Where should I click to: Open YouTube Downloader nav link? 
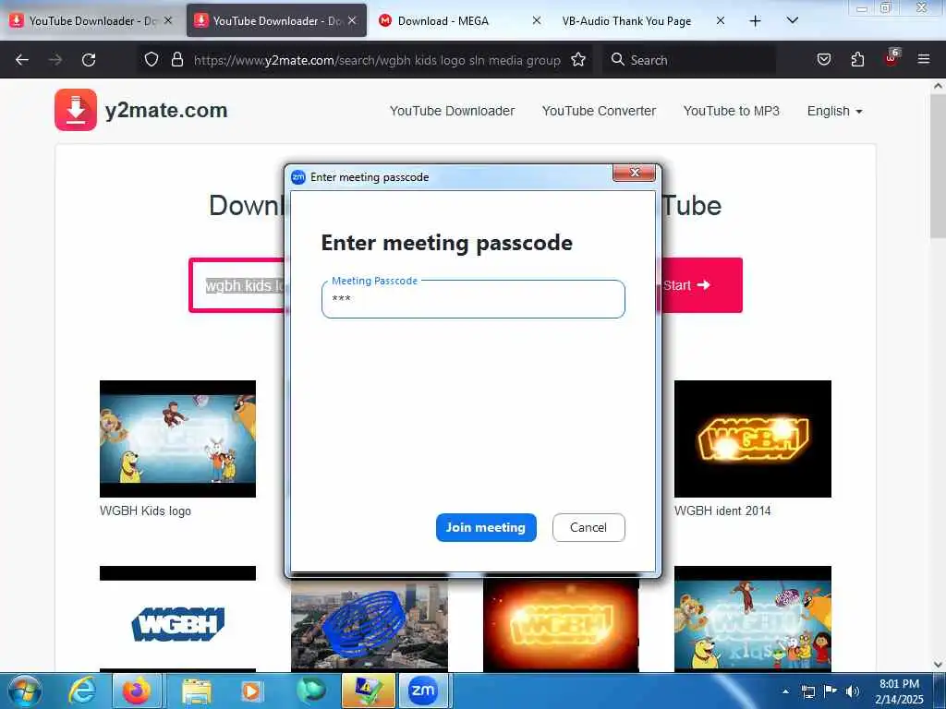click(452, 111)
